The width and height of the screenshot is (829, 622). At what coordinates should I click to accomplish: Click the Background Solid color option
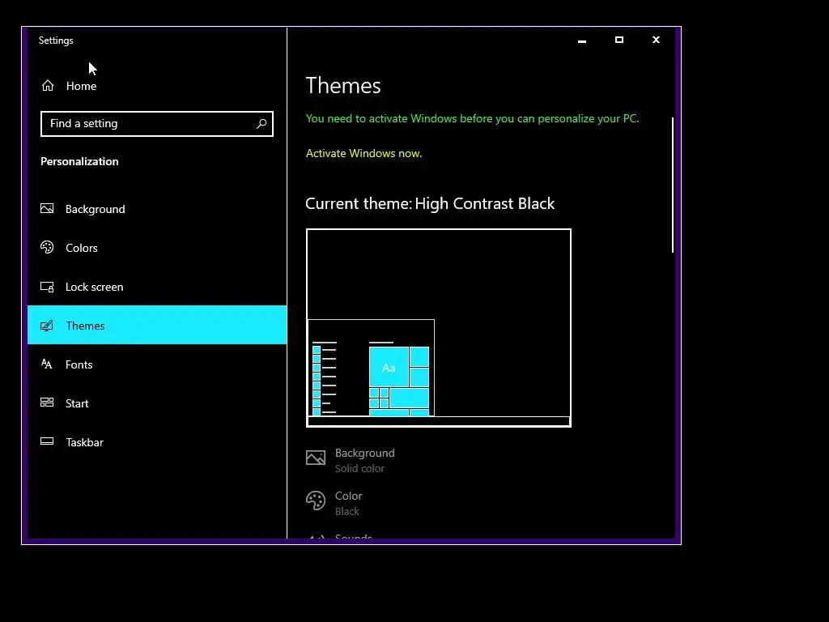coord(351,460)
